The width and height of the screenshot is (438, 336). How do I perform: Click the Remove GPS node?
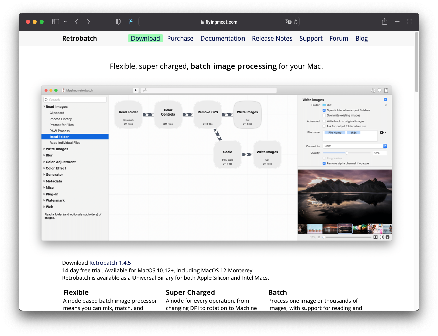tap(208, 115)
